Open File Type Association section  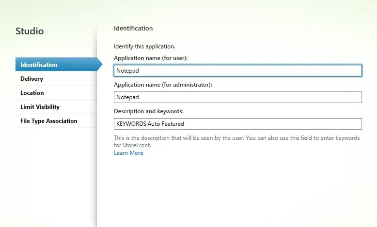[x=56, y=121]
